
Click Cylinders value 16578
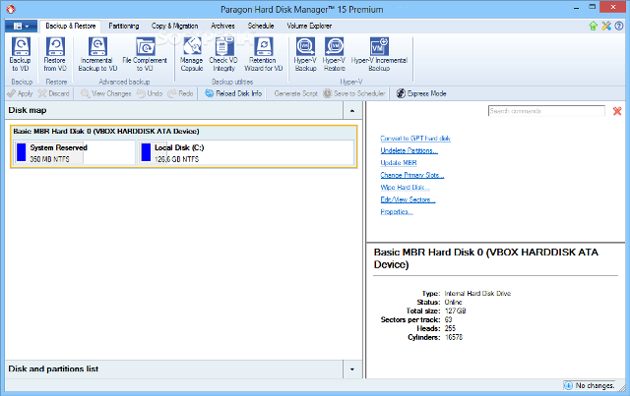454,337
